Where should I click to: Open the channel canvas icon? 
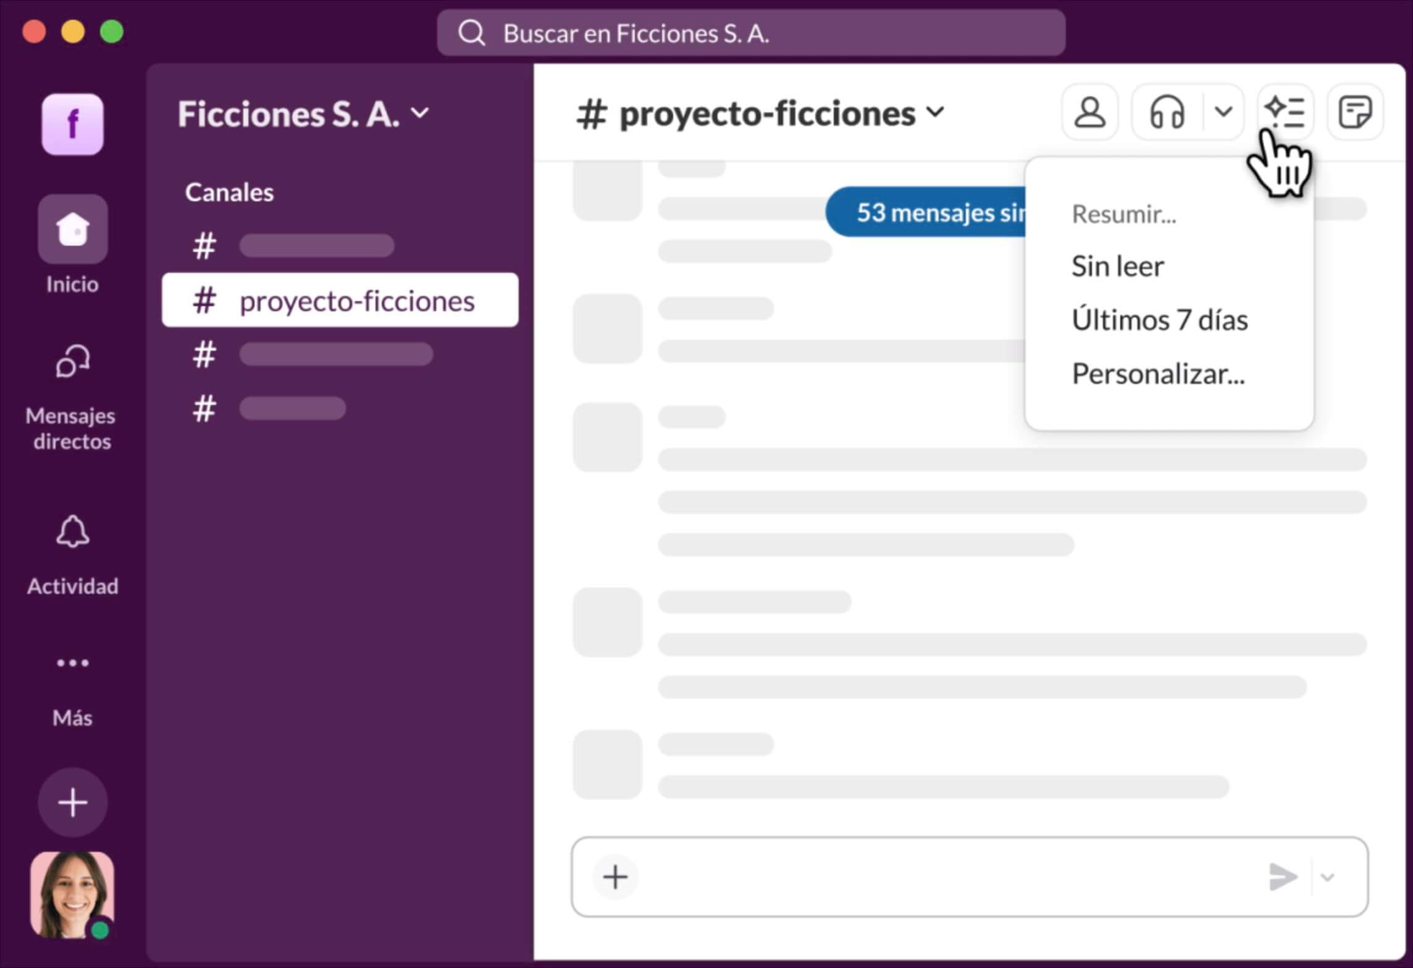pyautogui.click(x=1355, y=112)
